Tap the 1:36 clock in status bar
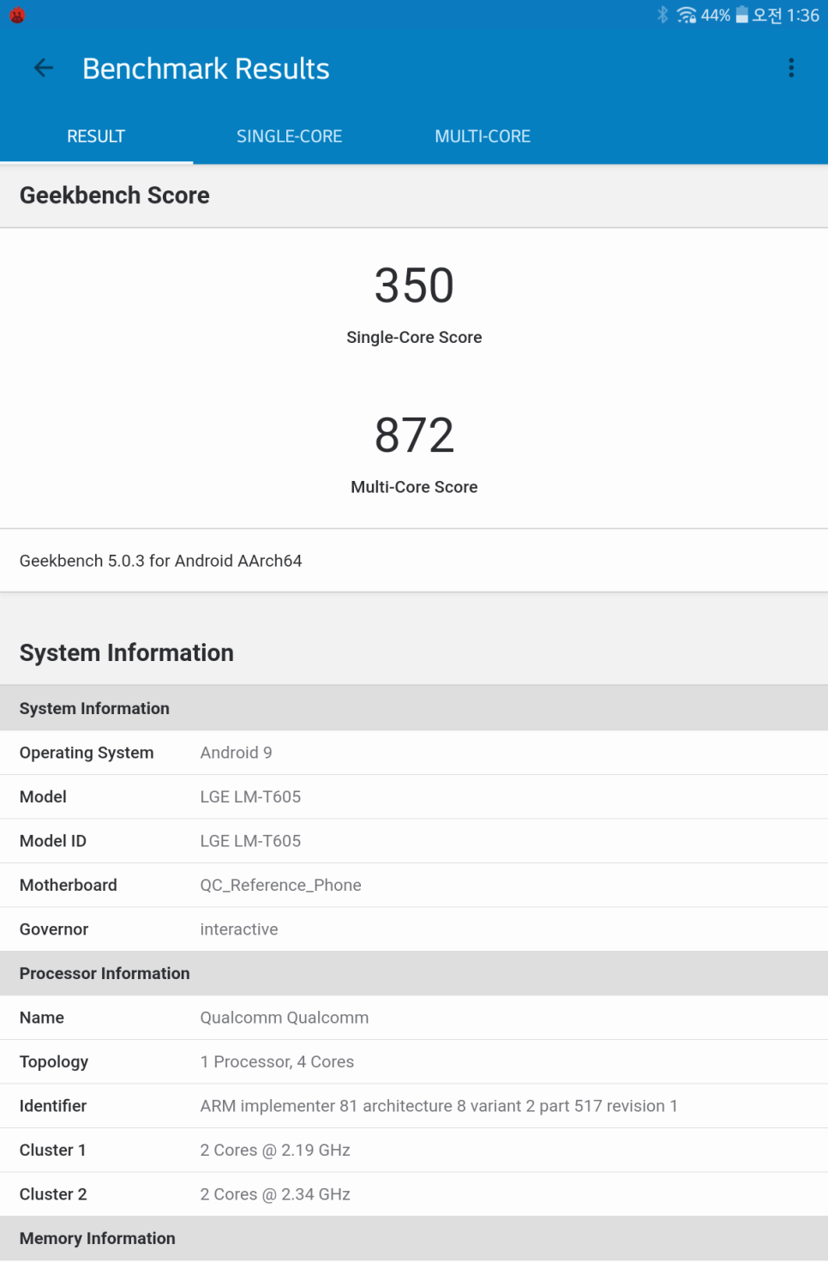The image size is (828, 1262). (803, 15)
